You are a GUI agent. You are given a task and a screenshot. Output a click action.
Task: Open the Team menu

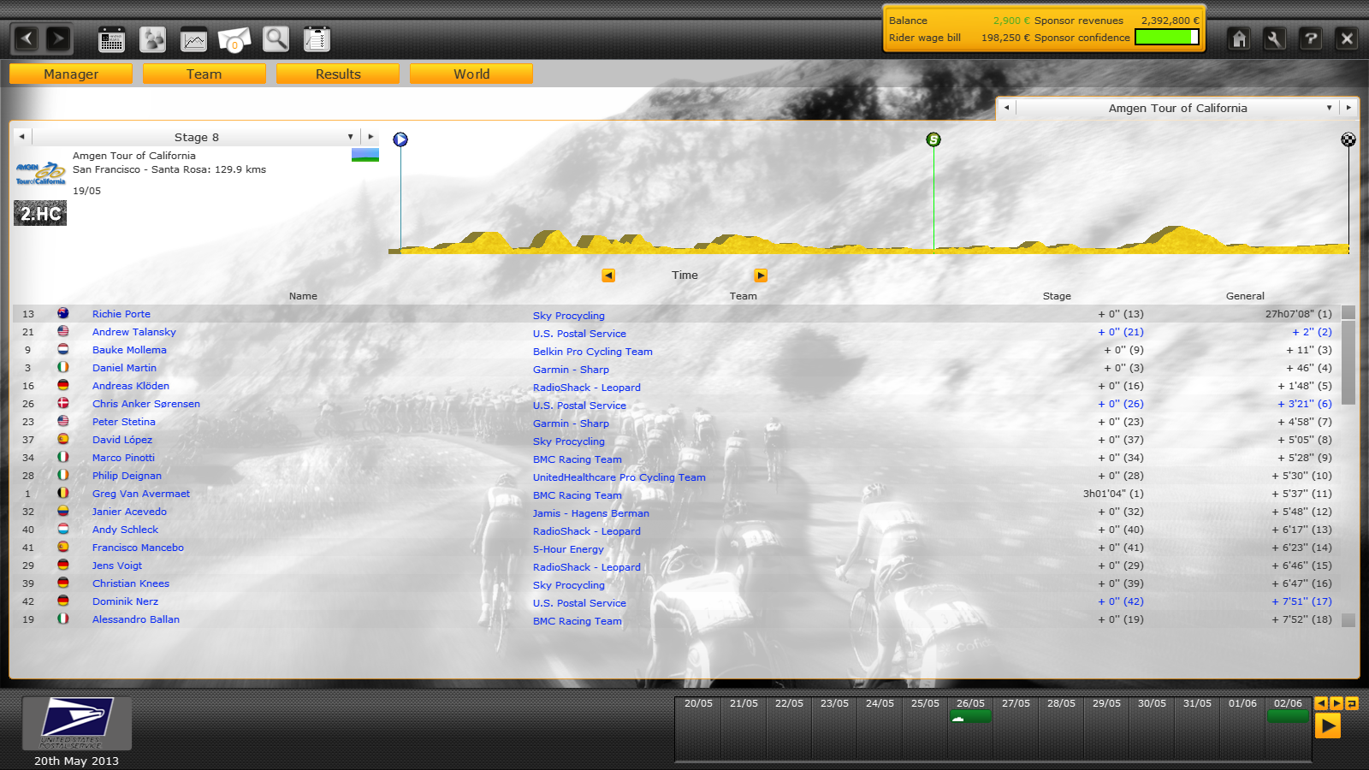(204, 74)
